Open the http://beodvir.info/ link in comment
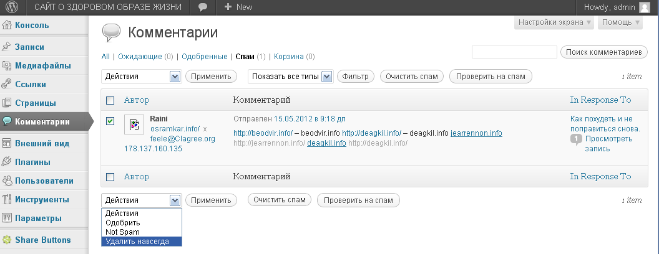This screenshot has width=659, height=254. tap(263, 133)
